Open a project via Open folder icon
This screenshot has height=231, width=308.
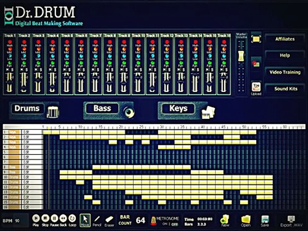coord(245,219)
